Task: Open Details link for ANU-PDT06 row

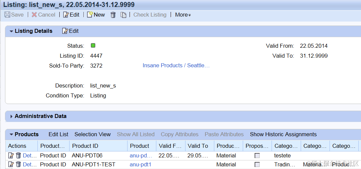Action: pos(30,156)
